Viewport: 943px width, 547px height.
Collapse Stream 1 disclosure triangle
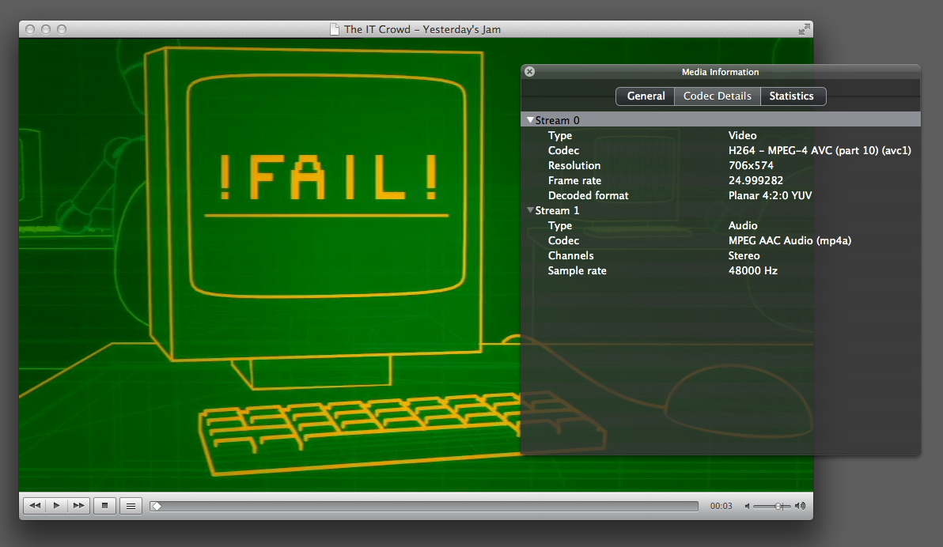pyautogui.click(x=530, y=210)
